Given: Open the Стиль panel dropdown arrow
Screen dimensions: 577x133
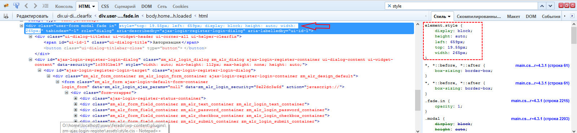Looking at the screenshot, I should [449, 17].
